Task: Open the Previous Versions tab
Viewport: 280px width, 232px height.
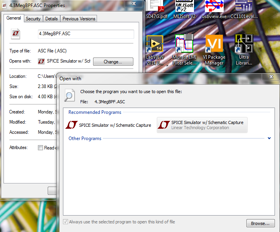Action: click(79, 19)
